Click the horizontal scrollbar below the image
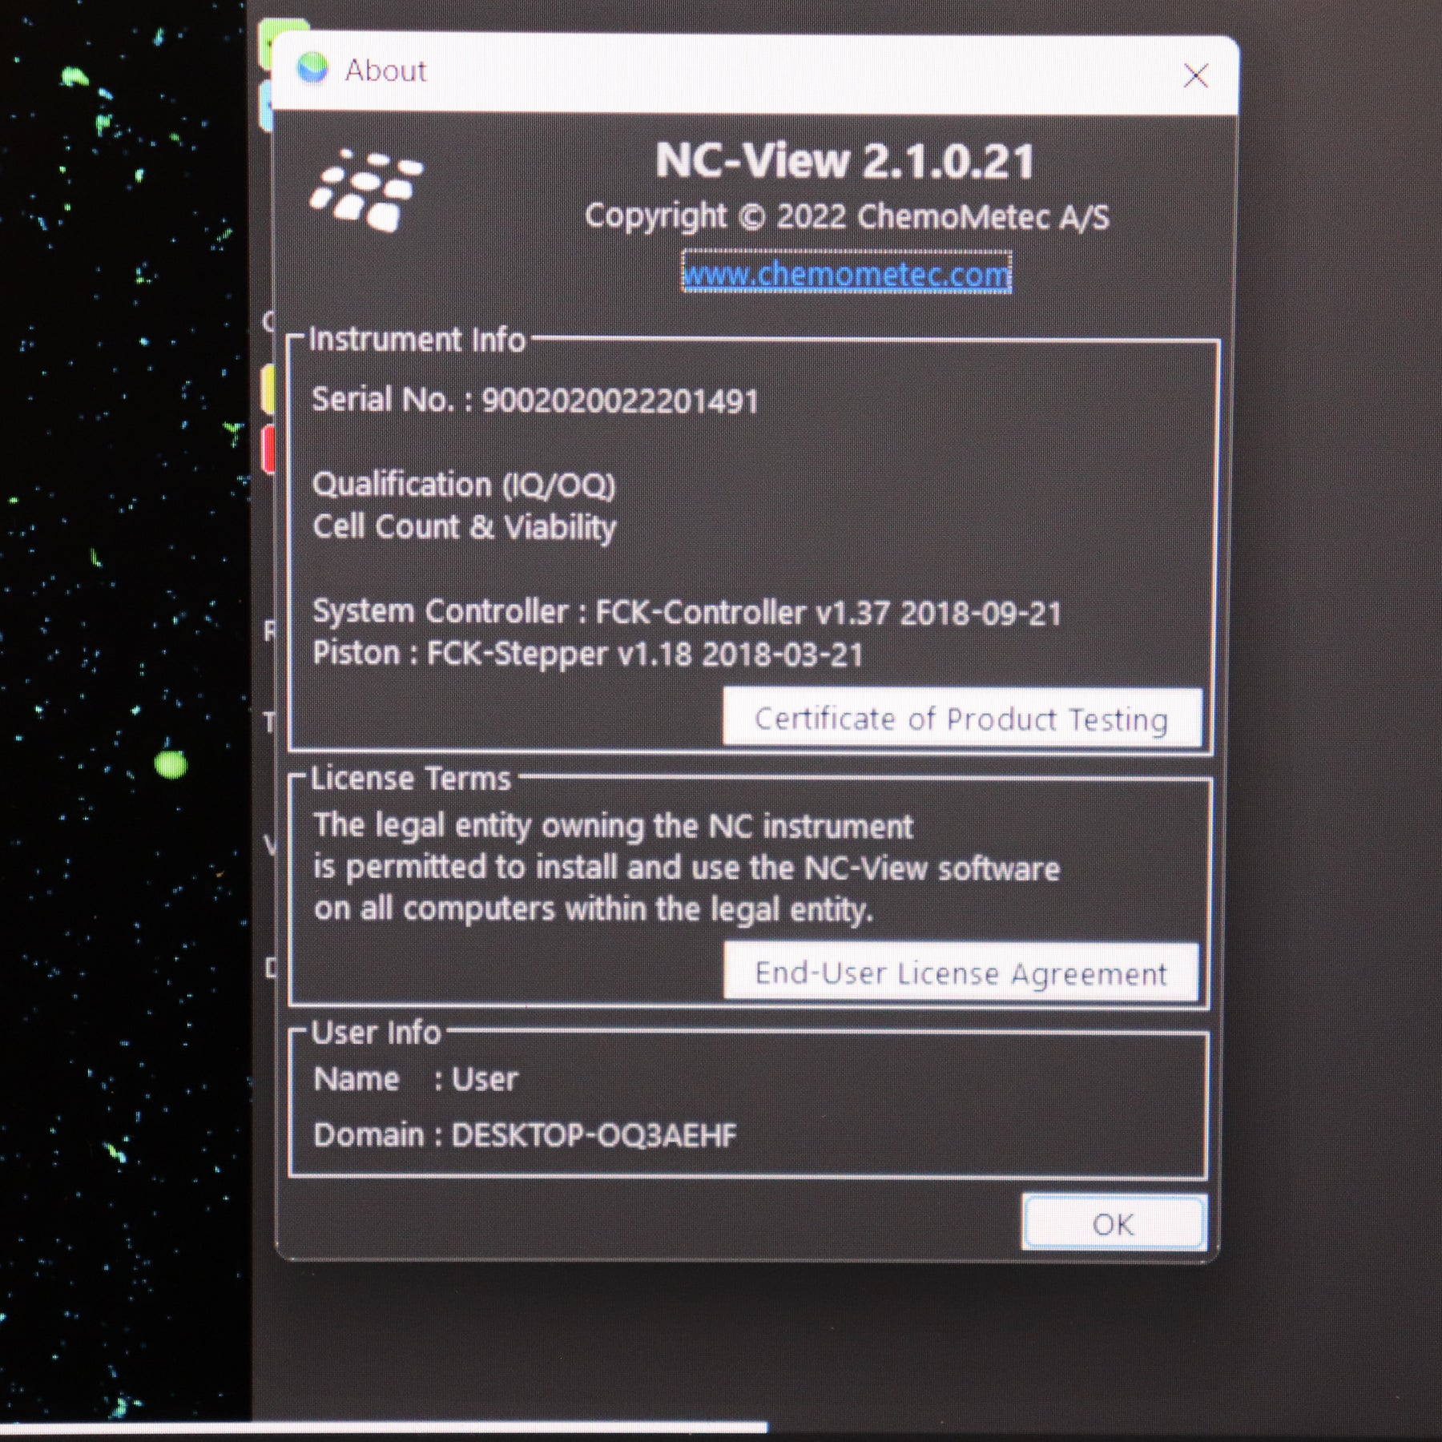 383,1428
